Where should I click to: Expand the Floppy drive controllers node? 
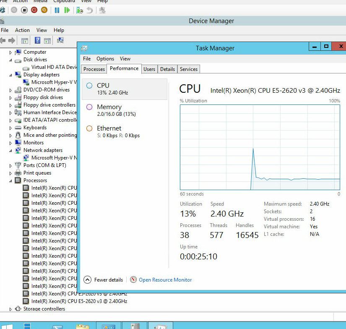[10, 105]
